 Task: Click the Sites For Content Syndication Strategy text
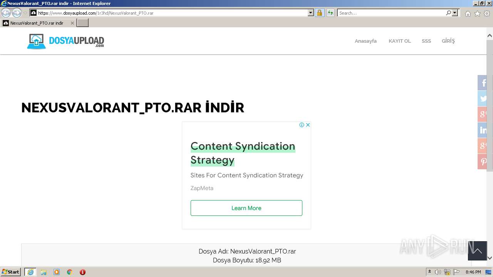pos(247,175)
